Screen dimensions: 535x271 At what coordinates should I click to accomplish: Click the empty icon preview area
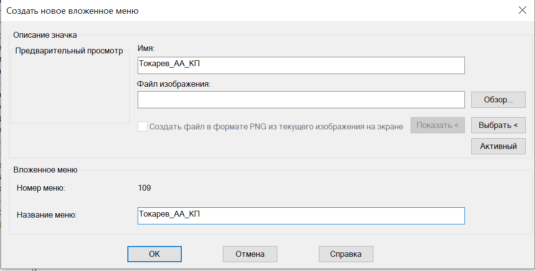click(x=70, y=89)
